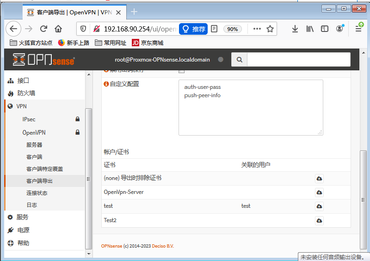The image size is (370, 261).
Task: Open the Deciso B.V. link
Action: click(164, 246)
